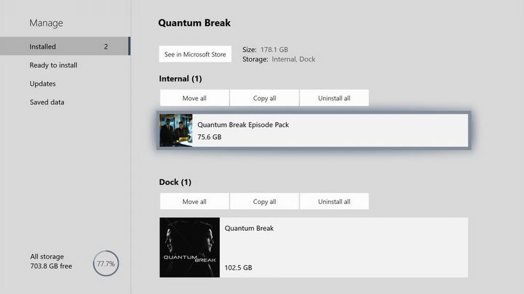Go to Updates in the sidebar
The height and width of the screenshot is (294, 524).
[x=42, y=83]
